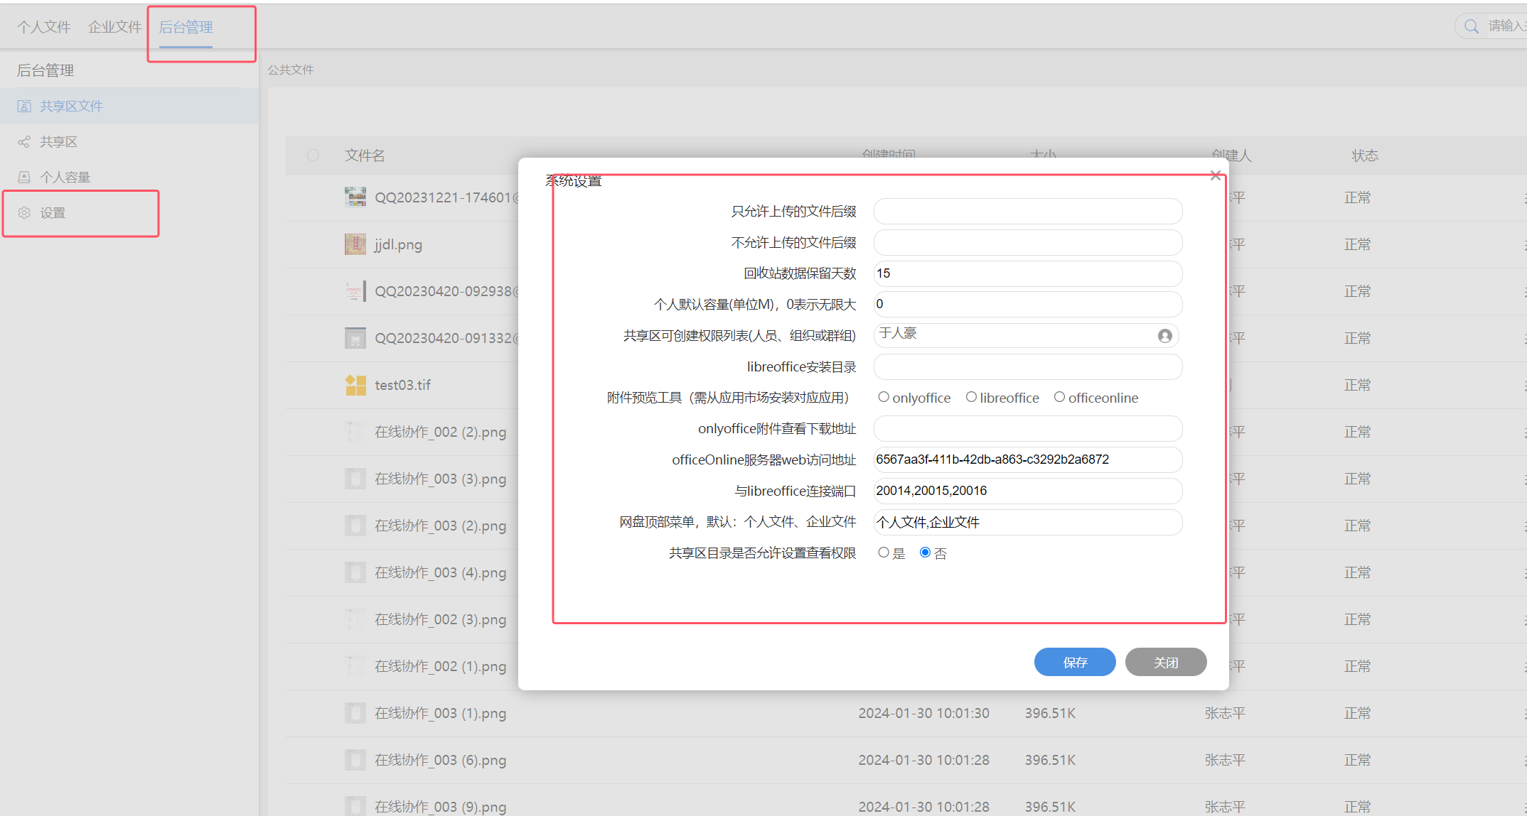Click the libreoffice install directory input
Image resolution: width=1527 pixels, height=816 pixels.
click(x=1027, y=367)
